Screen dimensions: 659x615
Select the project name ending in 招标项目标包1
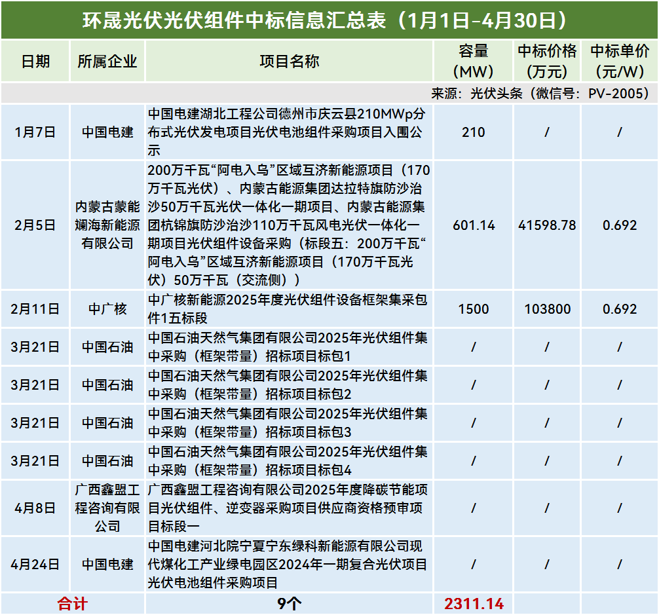point(288,347)
